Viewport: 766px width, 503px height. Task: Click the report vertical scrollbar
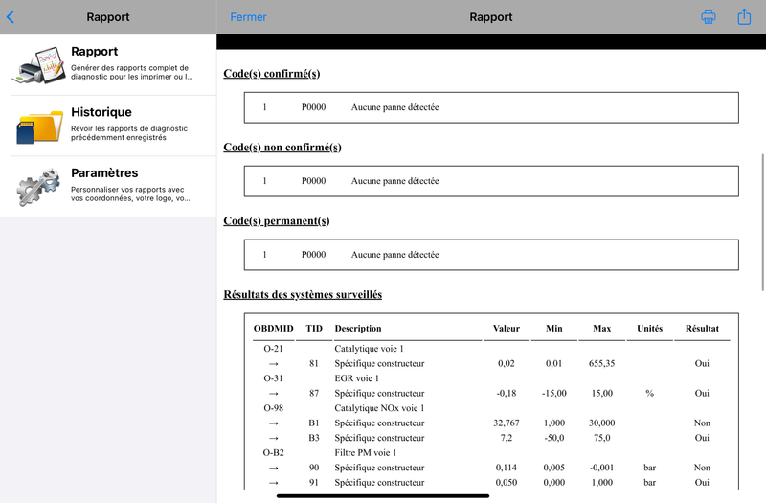[x=762, y=222]
